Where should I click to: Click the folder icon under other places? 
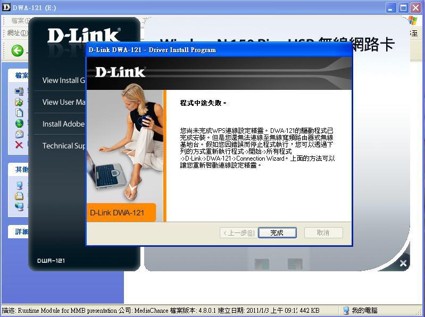coord(19,196)
